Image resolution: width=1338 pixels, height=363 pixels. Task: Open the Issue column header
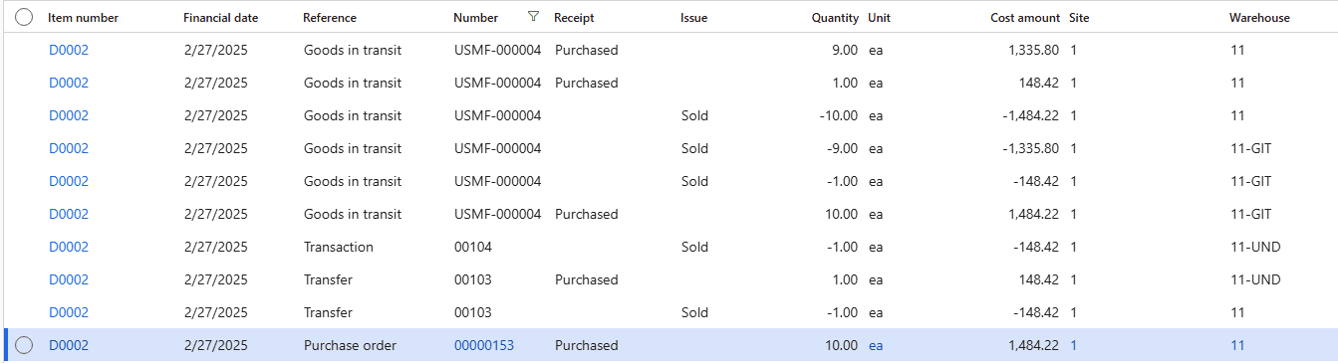point(694,18)
